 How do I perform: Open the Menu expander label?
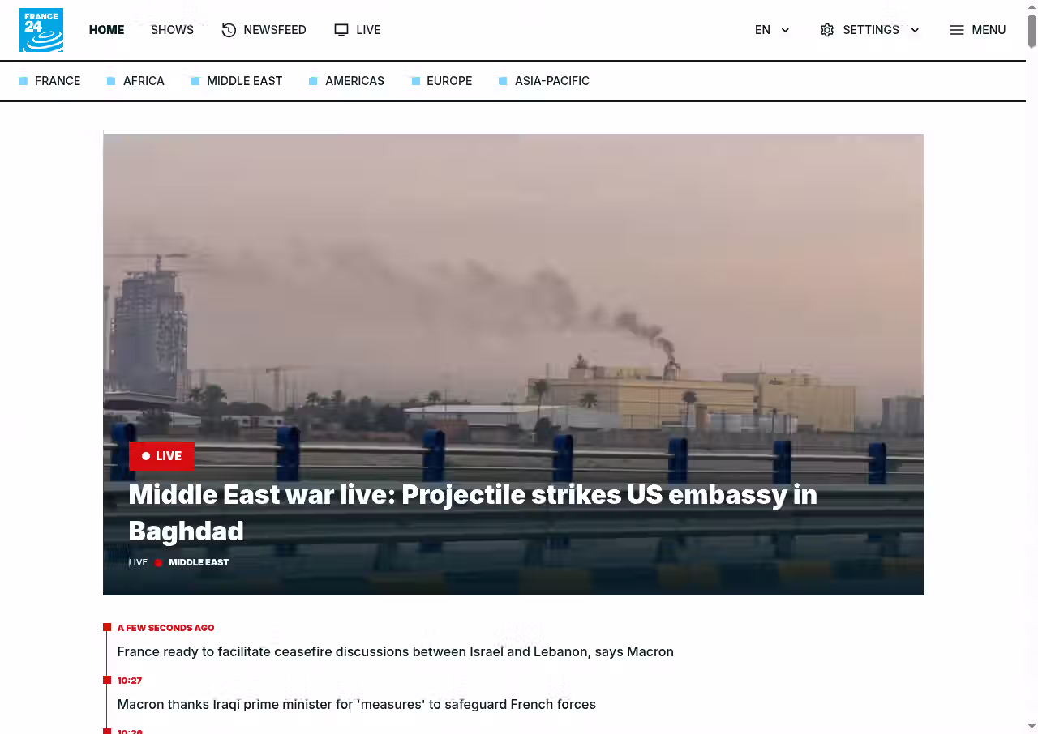(x=989, y=30)
